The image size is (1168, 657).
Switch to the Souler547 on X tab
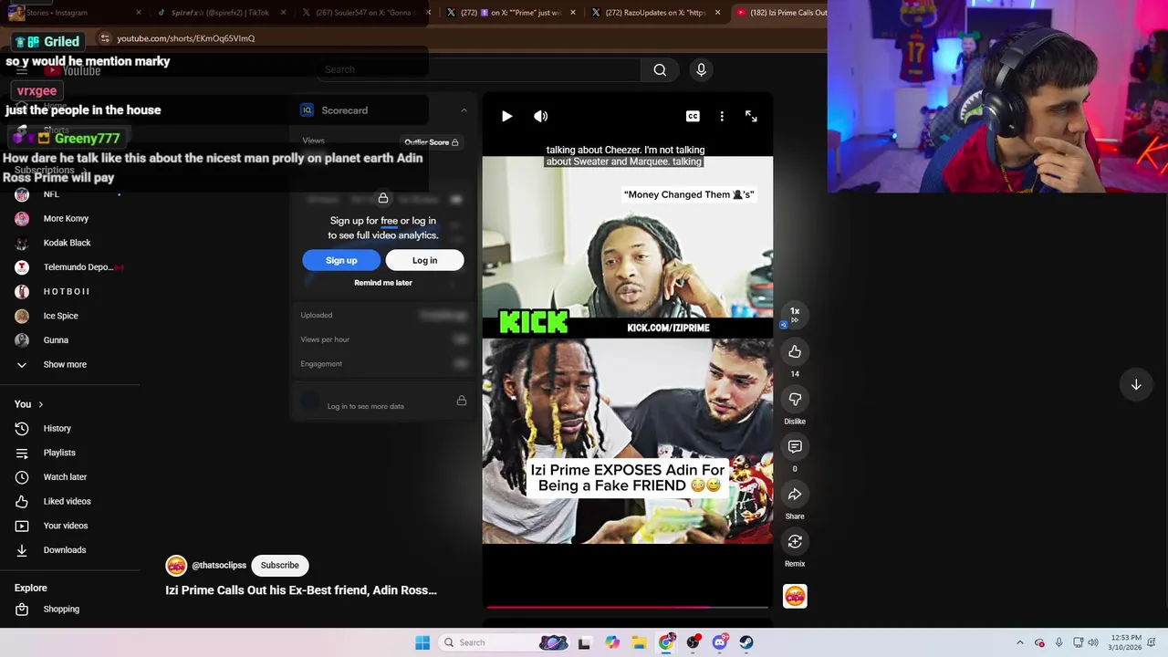(365, 13)
